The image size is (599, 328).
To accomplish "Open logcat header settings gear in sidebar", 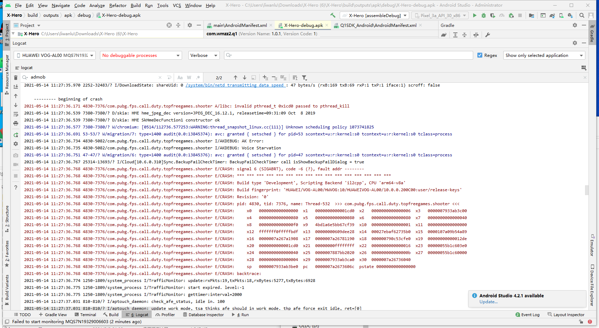I will (x=16, y=144).
